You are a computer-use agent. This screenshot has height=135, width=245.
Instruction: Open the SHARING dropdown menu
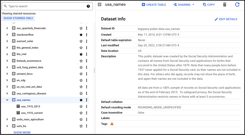184,5
